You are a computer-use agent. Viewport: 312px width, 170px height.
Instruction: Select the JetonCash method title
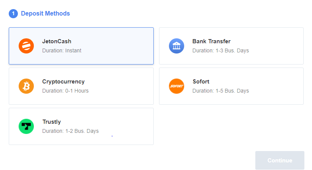tap(57, 41)
